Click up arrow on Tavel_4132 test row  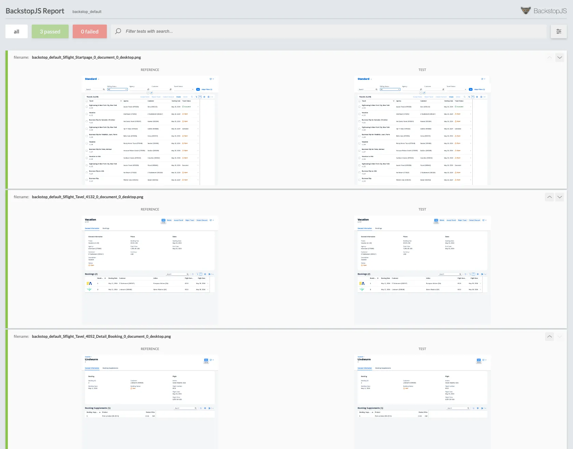click(549, 197)
